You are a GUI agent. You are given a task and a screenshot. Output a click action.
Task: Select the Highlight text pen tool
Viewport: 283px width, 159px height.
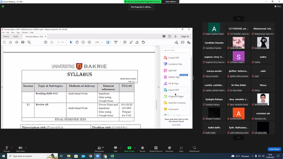point(131,42)
